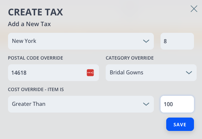Screen dimensions: 202x139
Task: Click the Create Tax heading
Action: click(x=35, y=12)
